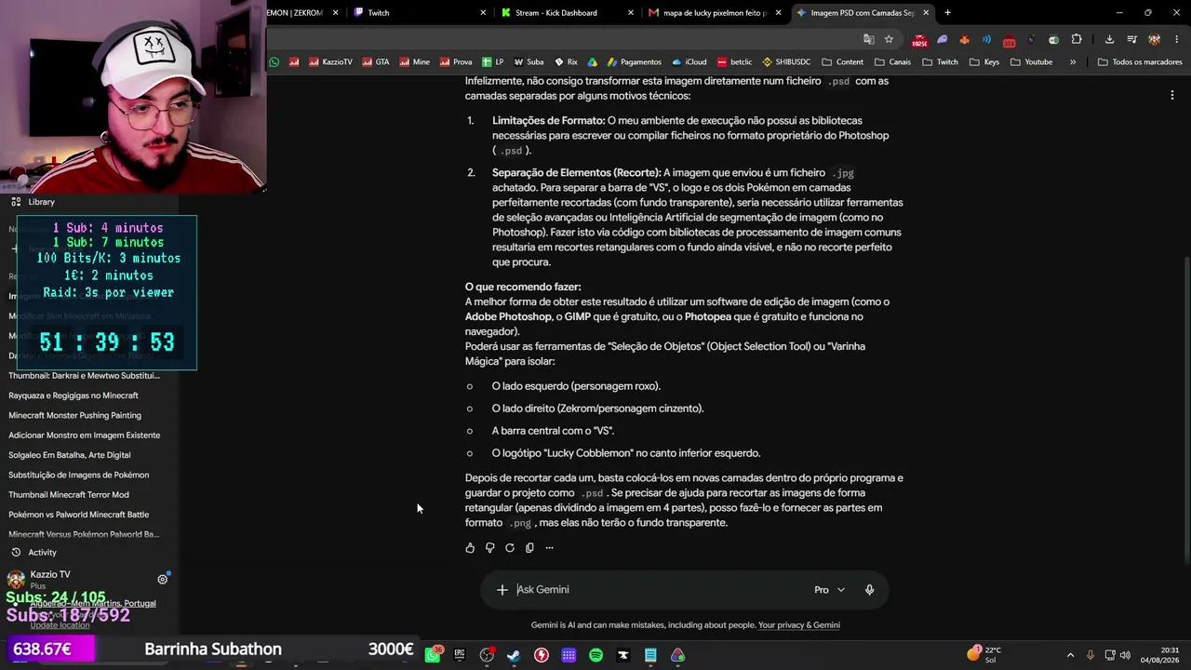This screenshot has width=1191, height=670.
Task: Open the taskbar weather widget 22°C Sol
Action: [984, 655]
